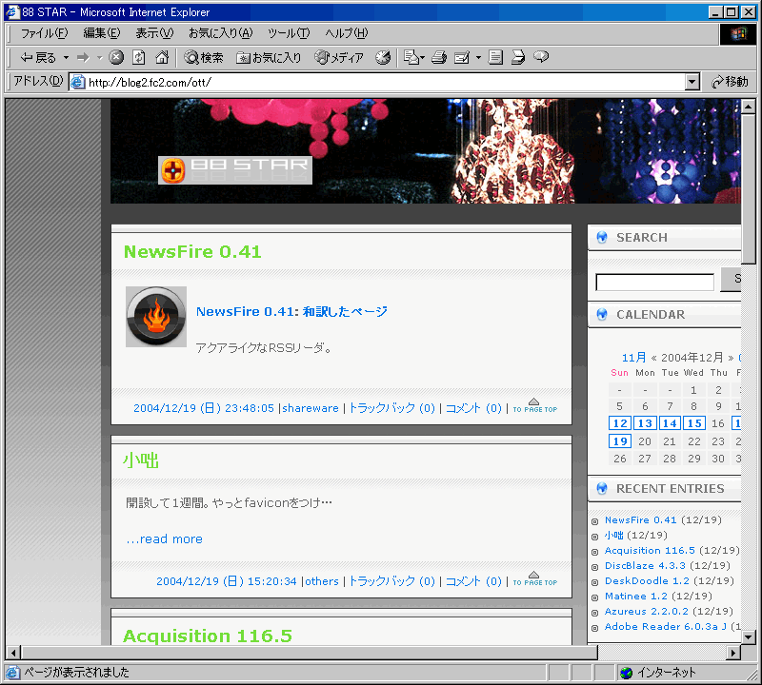Open コメント (0) under the NewsFire post
Viewport: 762px width, 685px height.
(x=473, y=408)
